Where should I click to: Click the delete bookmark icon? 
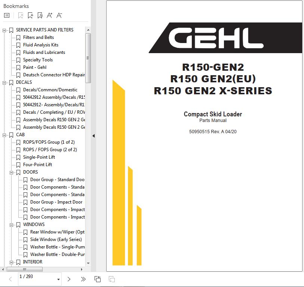click(x=21, y=15)
